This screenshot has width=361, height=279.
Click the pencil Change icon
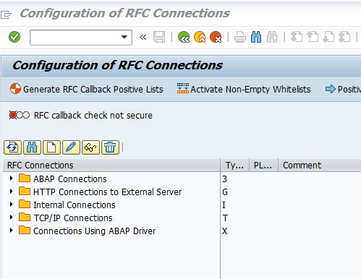pyautogui.click(x=71, y=147)
